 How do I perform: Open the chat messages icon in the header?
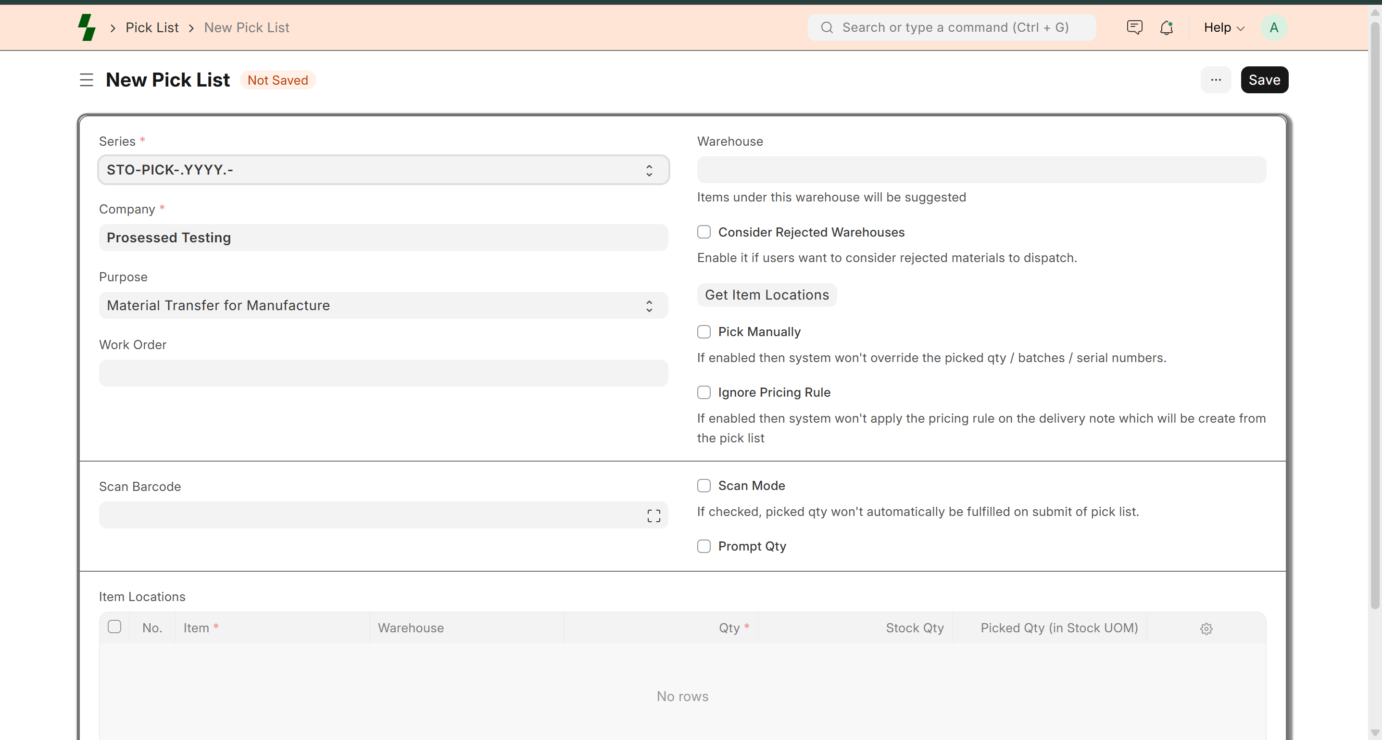[1134, 27]
